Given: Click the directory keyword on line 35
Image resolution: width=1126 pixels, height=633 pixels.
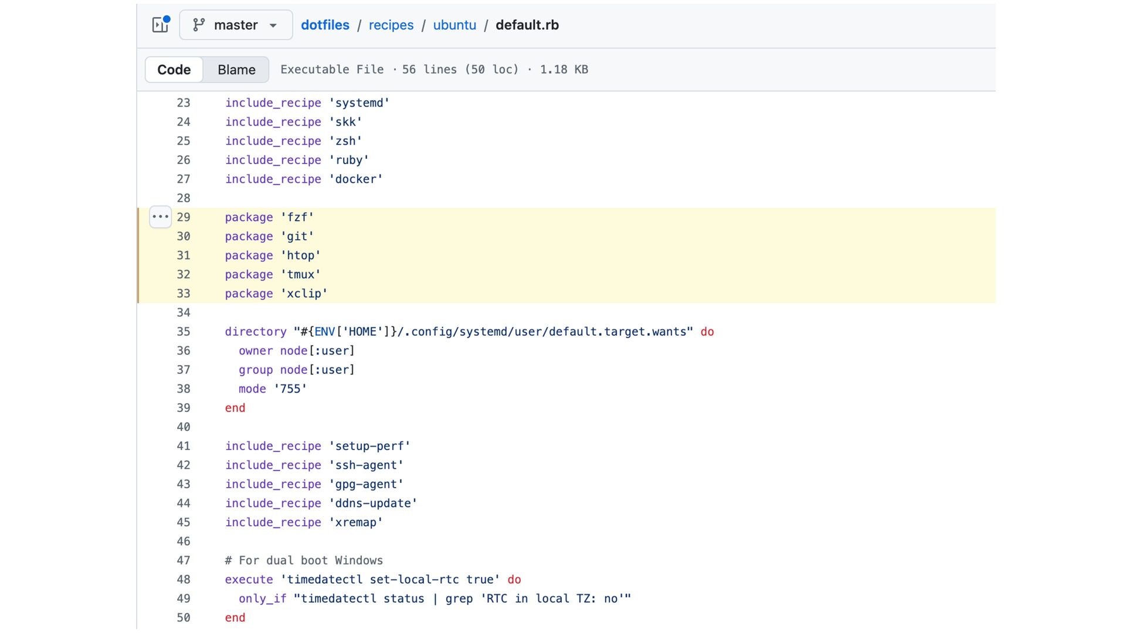Looking at the screenshot, I should click(x=256, y=332).
